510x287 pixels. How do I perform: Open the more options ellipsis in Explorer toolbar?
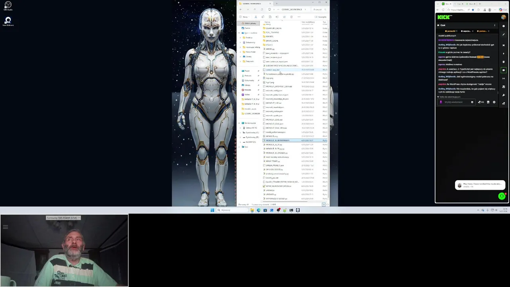coord(299,17)
